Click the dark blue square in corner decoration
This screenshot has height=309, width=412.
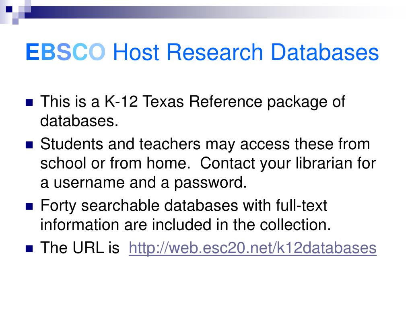point(9,9)
